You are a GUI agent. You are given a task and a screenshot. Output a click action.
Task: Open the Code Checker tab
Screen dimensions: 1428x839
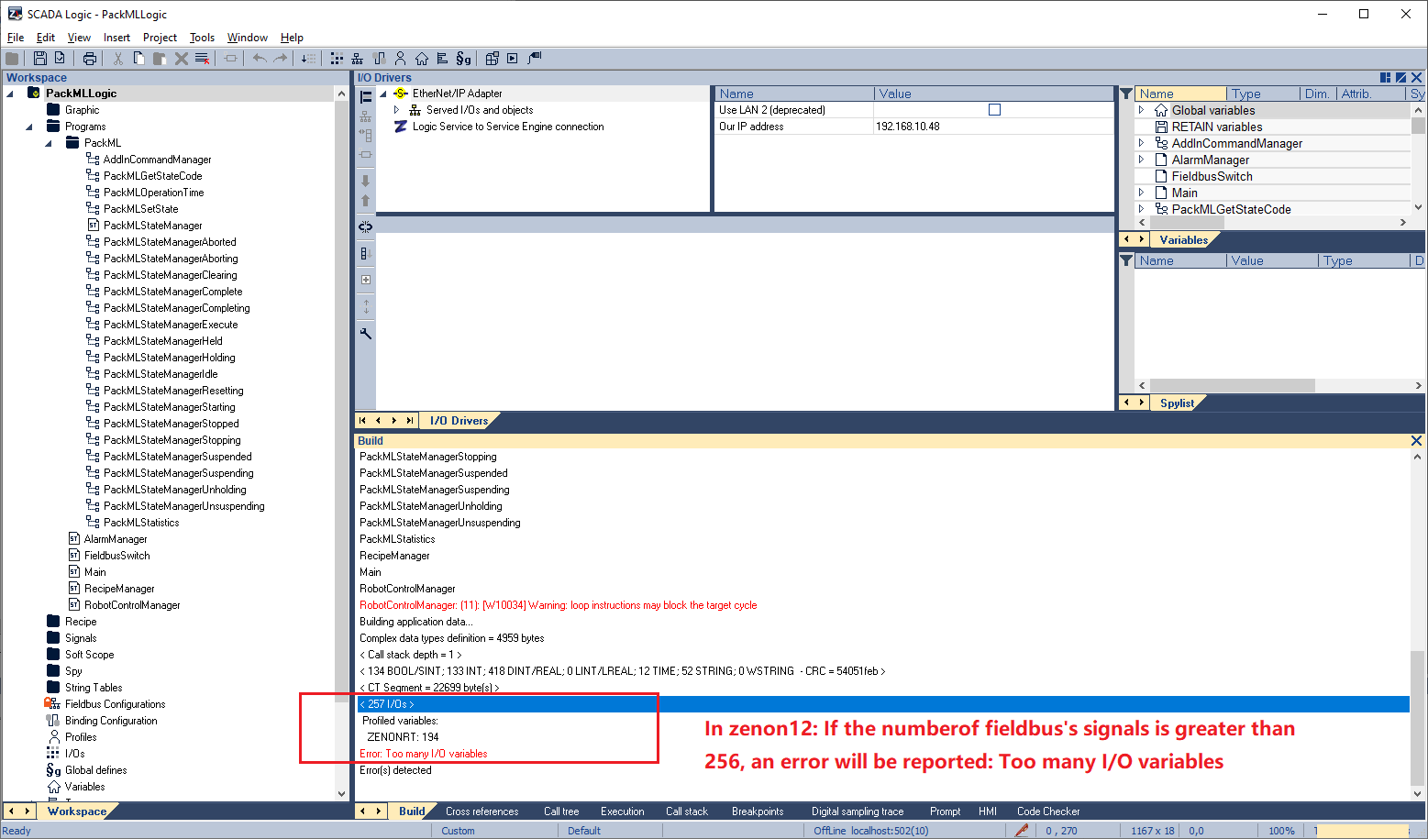1048,811
